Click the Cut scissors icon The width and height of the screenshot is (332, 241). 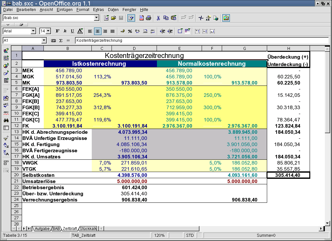coord(158,18)
